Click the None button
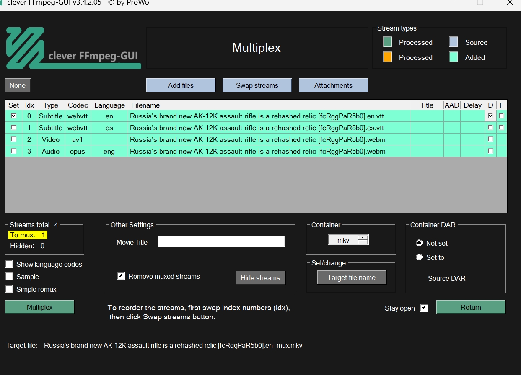This screenshot has width=521, height=375. [x=18, y=85]
